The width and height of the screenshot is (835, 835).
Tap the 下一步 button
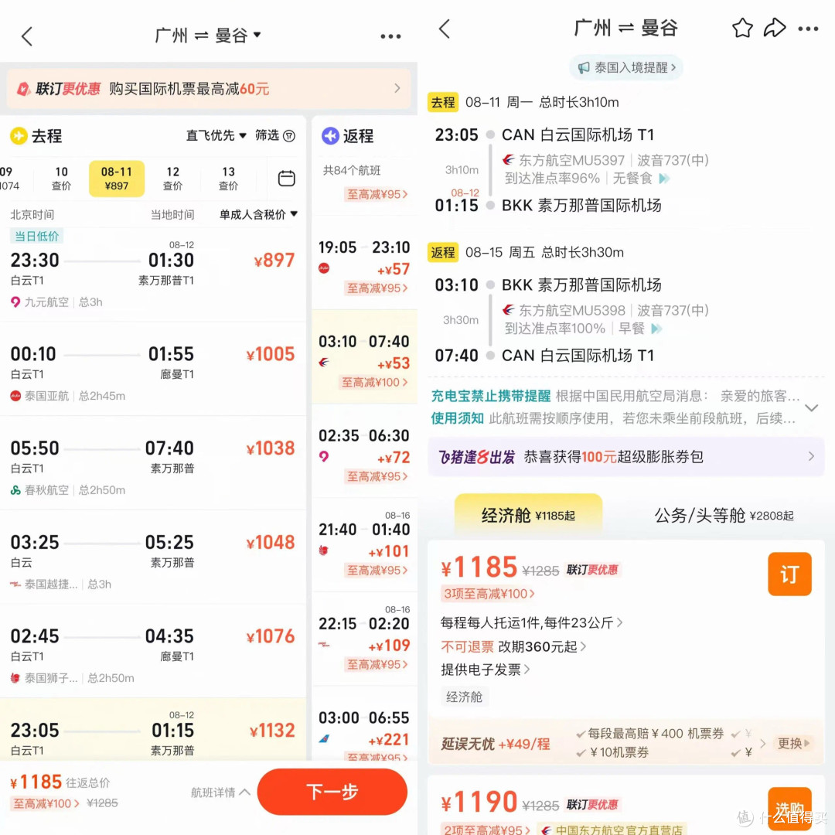tap(332, 792)
